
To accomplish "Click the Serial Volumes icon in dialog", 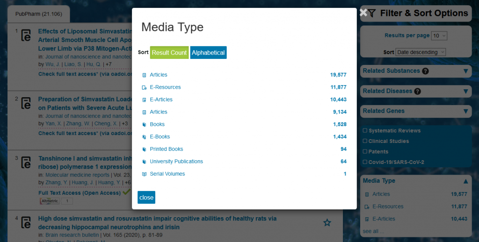I will [144, 174].
